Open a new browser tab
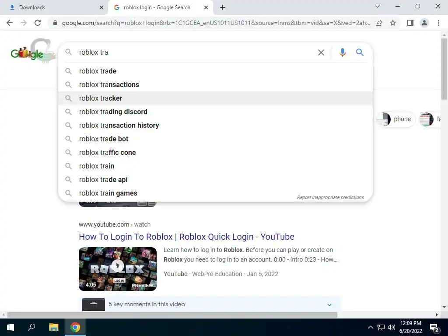Screen dimensions: 448x336 point(223,7)
